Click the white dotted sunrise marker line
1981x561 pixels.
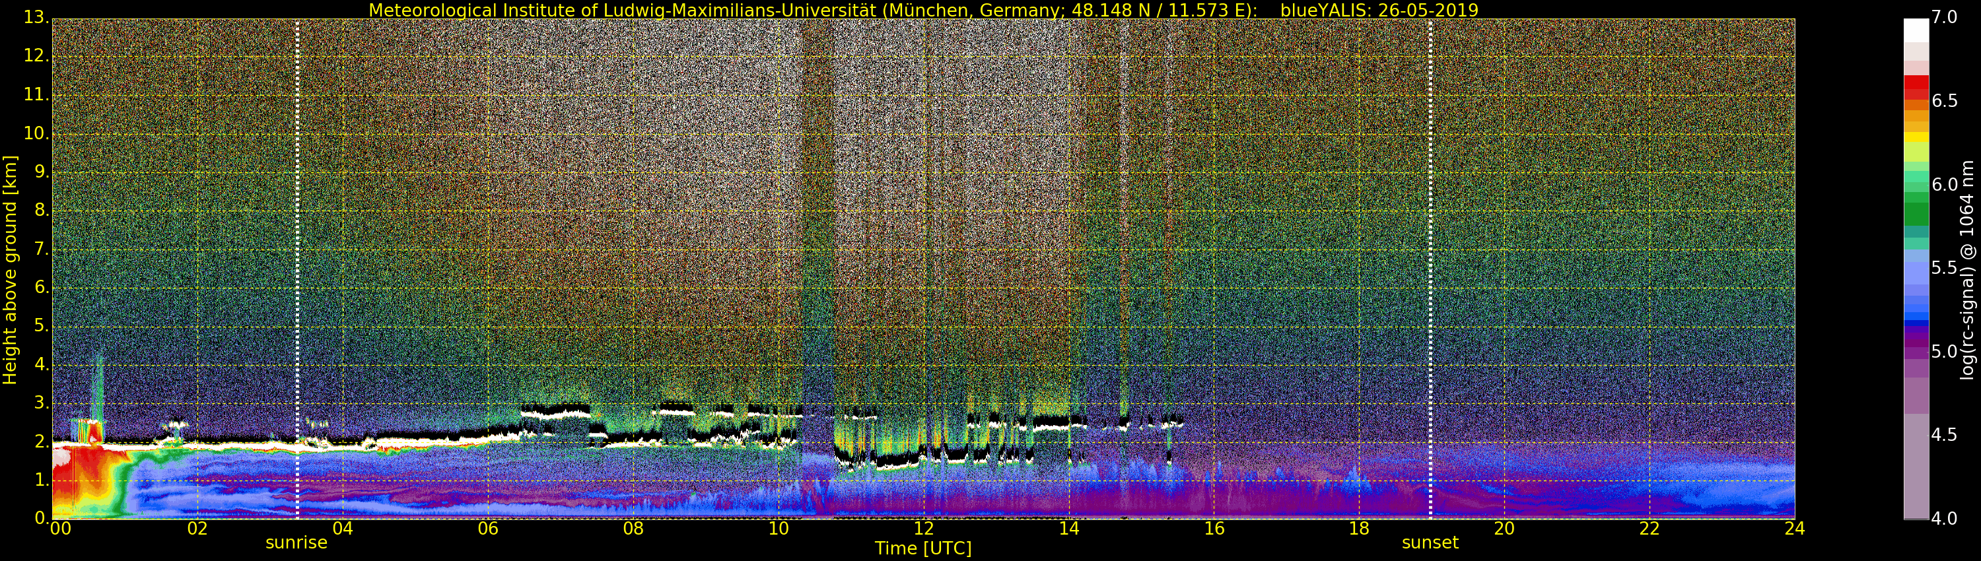(x=298, y=269)
